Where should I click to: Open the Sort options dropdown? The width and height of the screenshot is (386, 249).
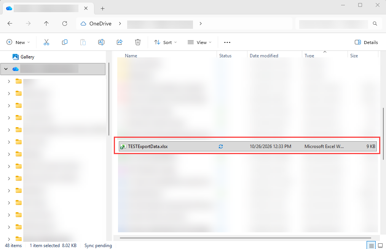pos(166,42)
